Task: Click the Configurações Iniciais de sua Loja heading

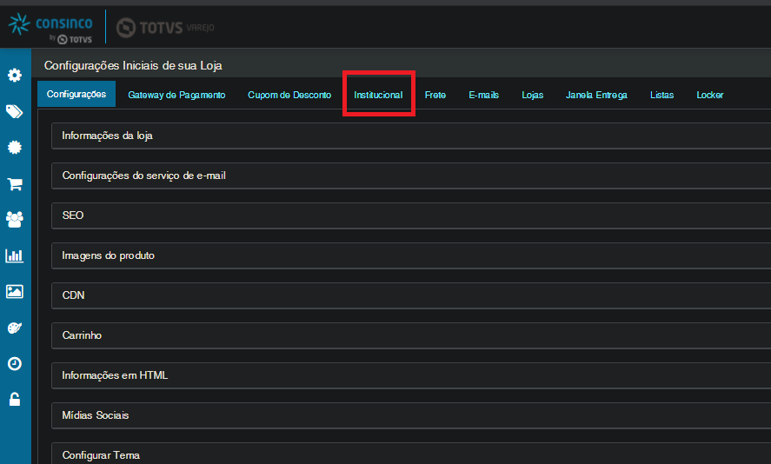Action: pos(133,65)
